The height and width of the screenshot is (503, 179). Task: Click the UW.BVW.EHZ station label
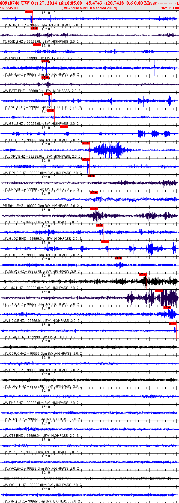(x=41, y=58)
